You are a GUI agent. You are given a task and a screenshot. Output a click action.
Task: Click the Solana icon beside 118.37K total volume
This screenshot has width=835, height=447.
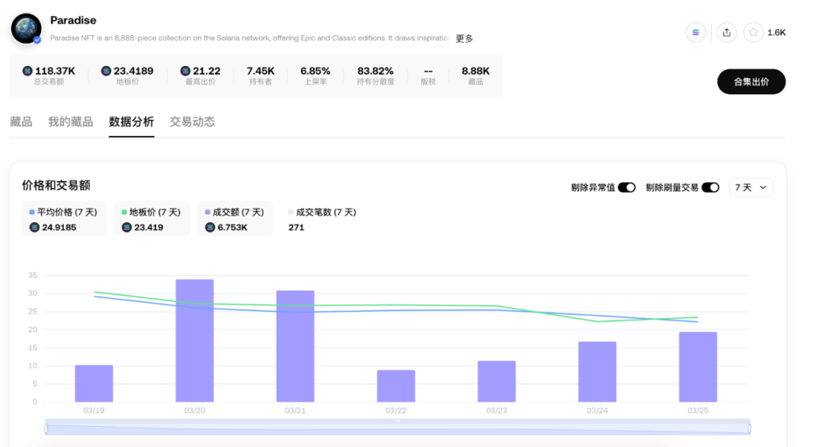(27, 71)
